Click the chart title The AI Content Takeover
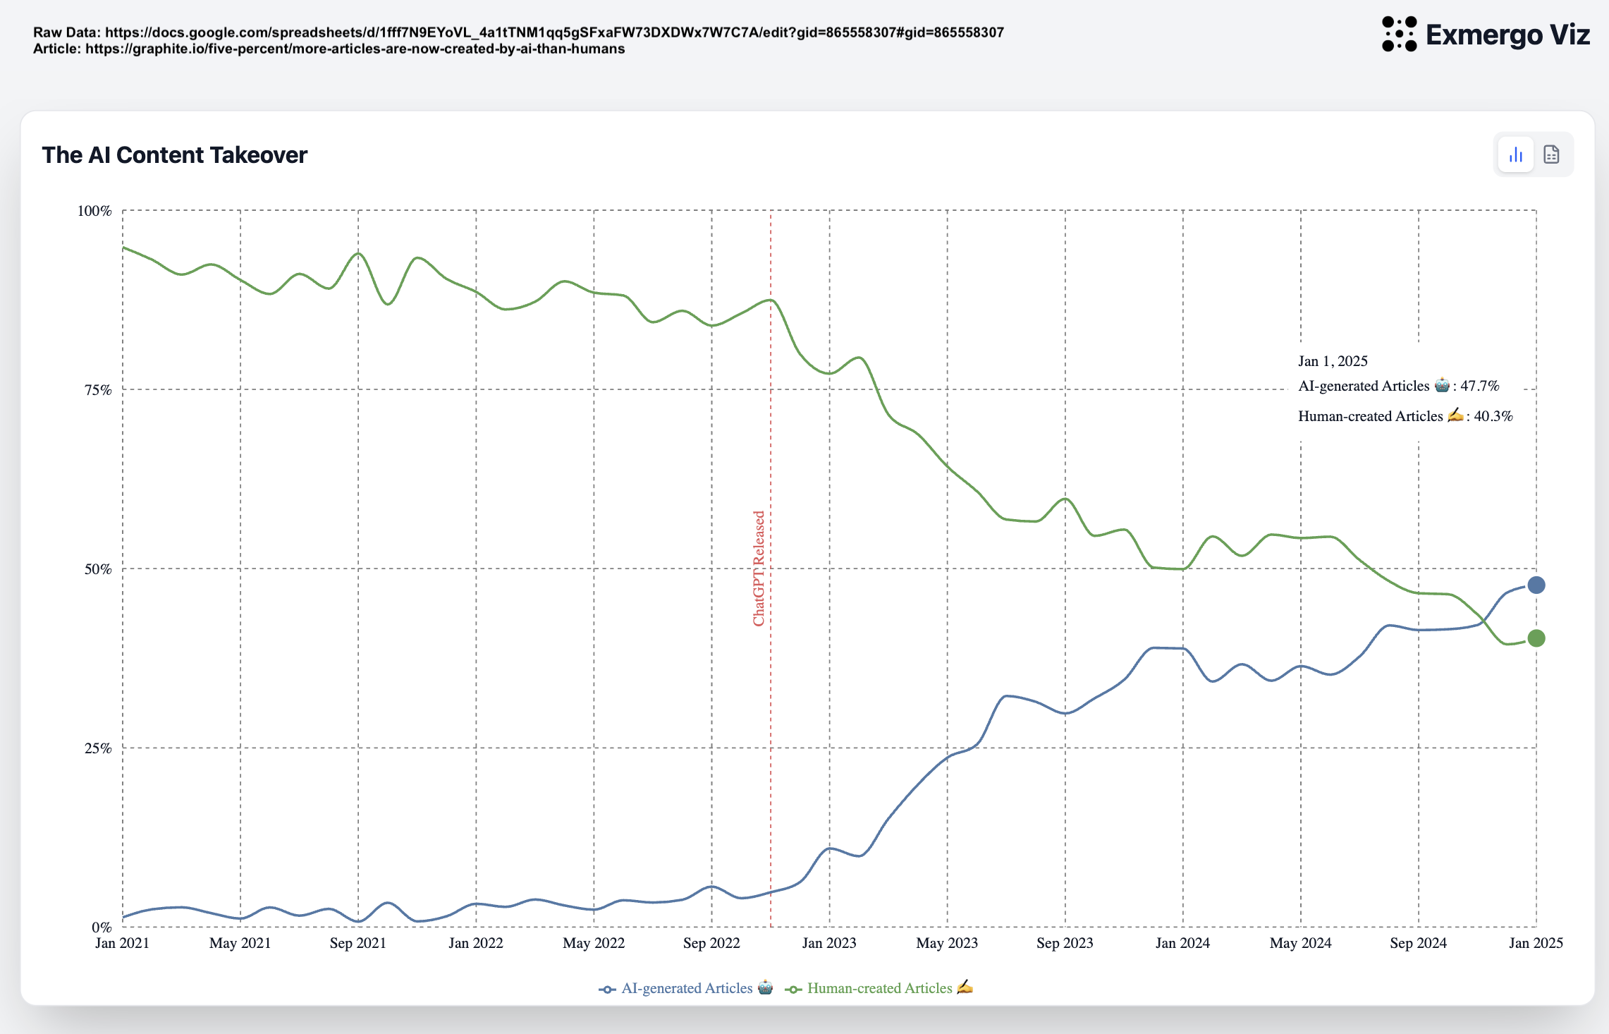 [174, 155]
